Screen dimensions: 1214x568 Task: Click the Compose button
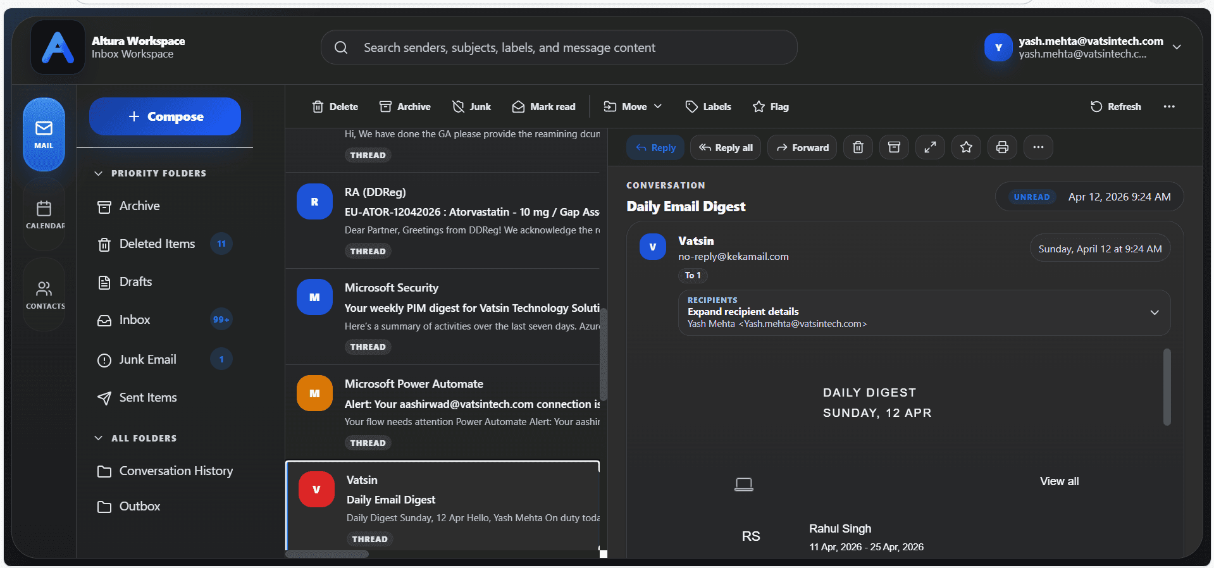(165, 116)
